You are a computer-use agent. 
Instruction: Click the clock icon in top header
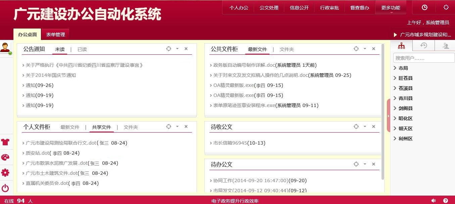point(424,7)
